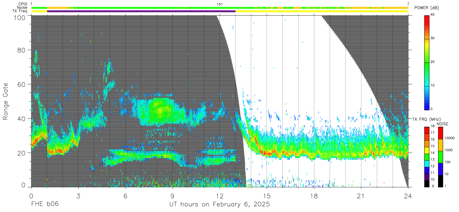Click the red segment of the NOISE colorbar
Image resolution: width=459 pixels, height=212 pixels.
pyautogui.click(x=440, y=133)
